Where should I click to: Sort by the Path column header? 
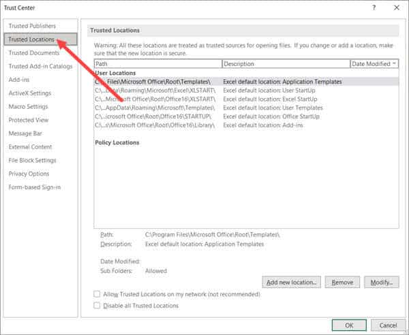157,63
